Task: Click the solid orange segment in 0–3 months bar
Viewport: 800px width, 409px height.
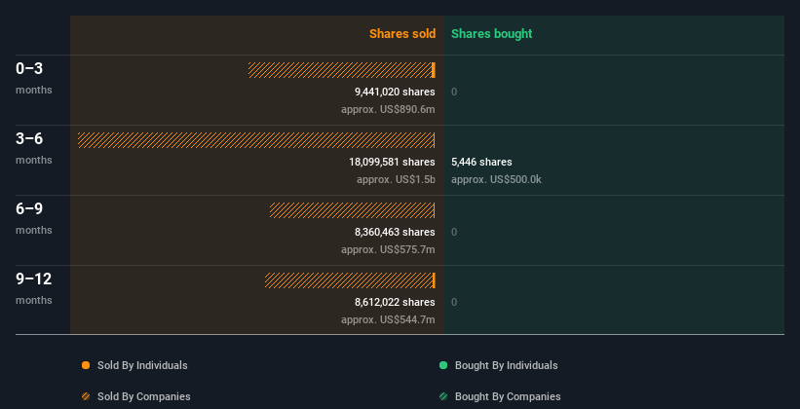Action: (434, 70)
